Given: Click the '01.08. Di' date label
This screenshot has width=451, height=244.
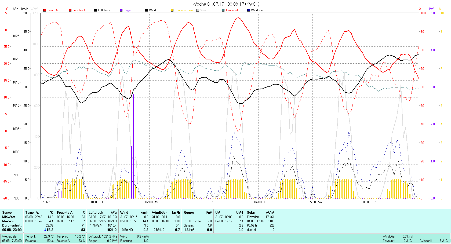Looking at the screenshot, I should click(97, 202).
